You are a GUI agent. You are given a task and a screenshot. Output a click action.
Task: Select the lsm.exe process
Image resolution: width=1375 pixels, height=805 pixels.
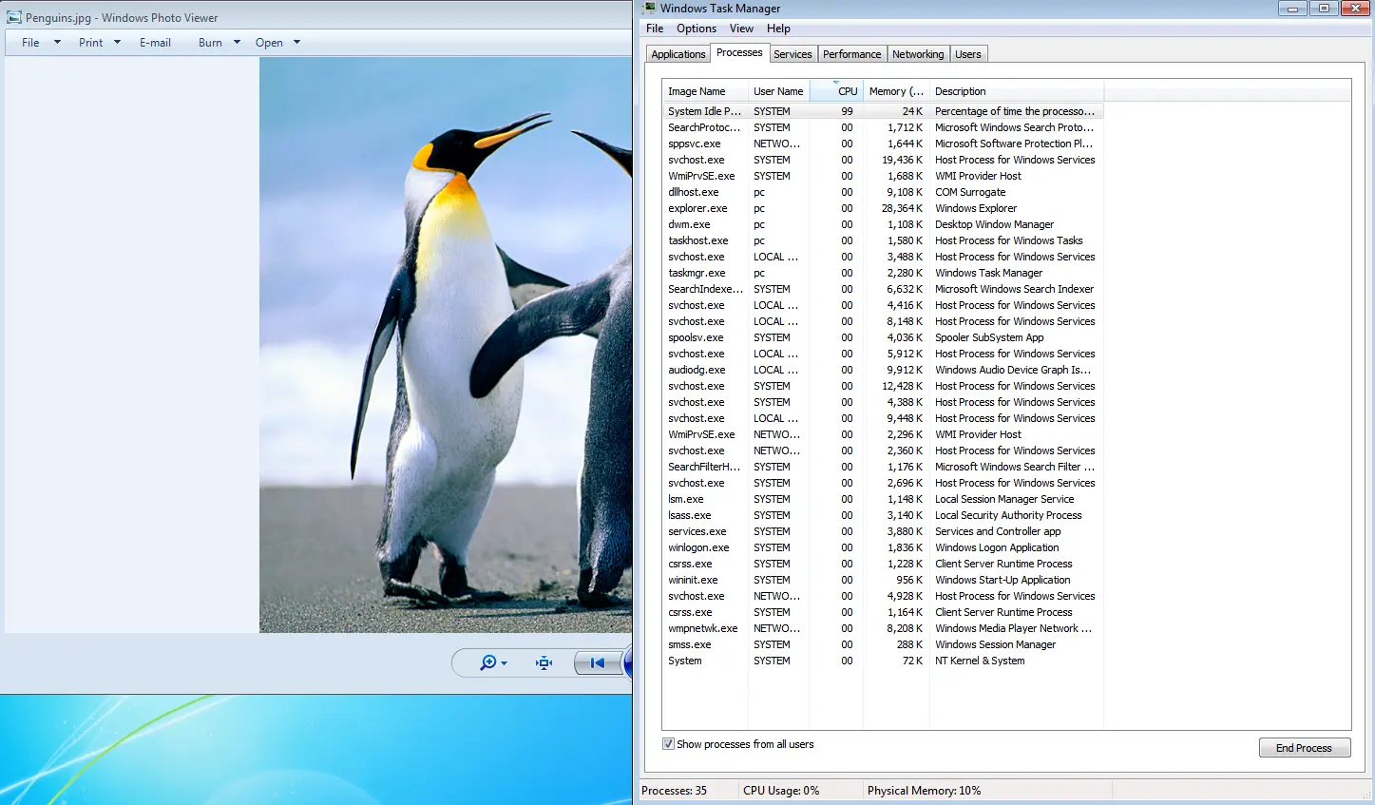pos(883,499)
